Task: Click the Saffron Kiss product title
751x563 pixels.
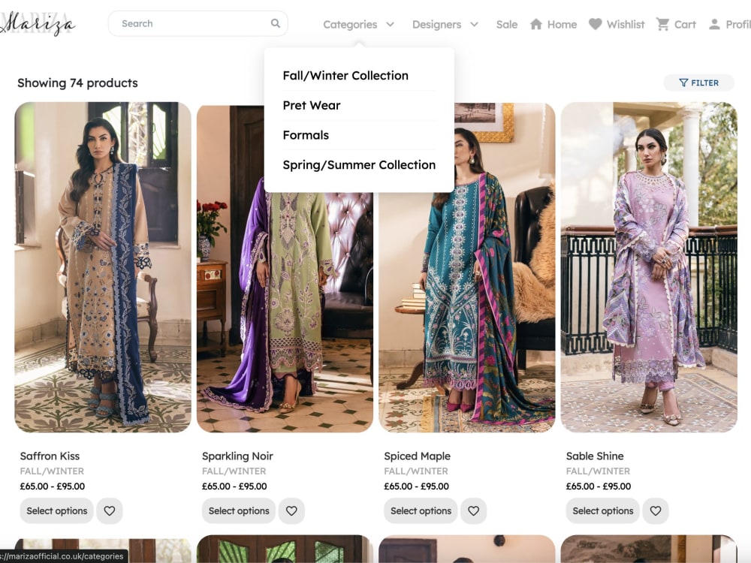Action: coord(50,456)
